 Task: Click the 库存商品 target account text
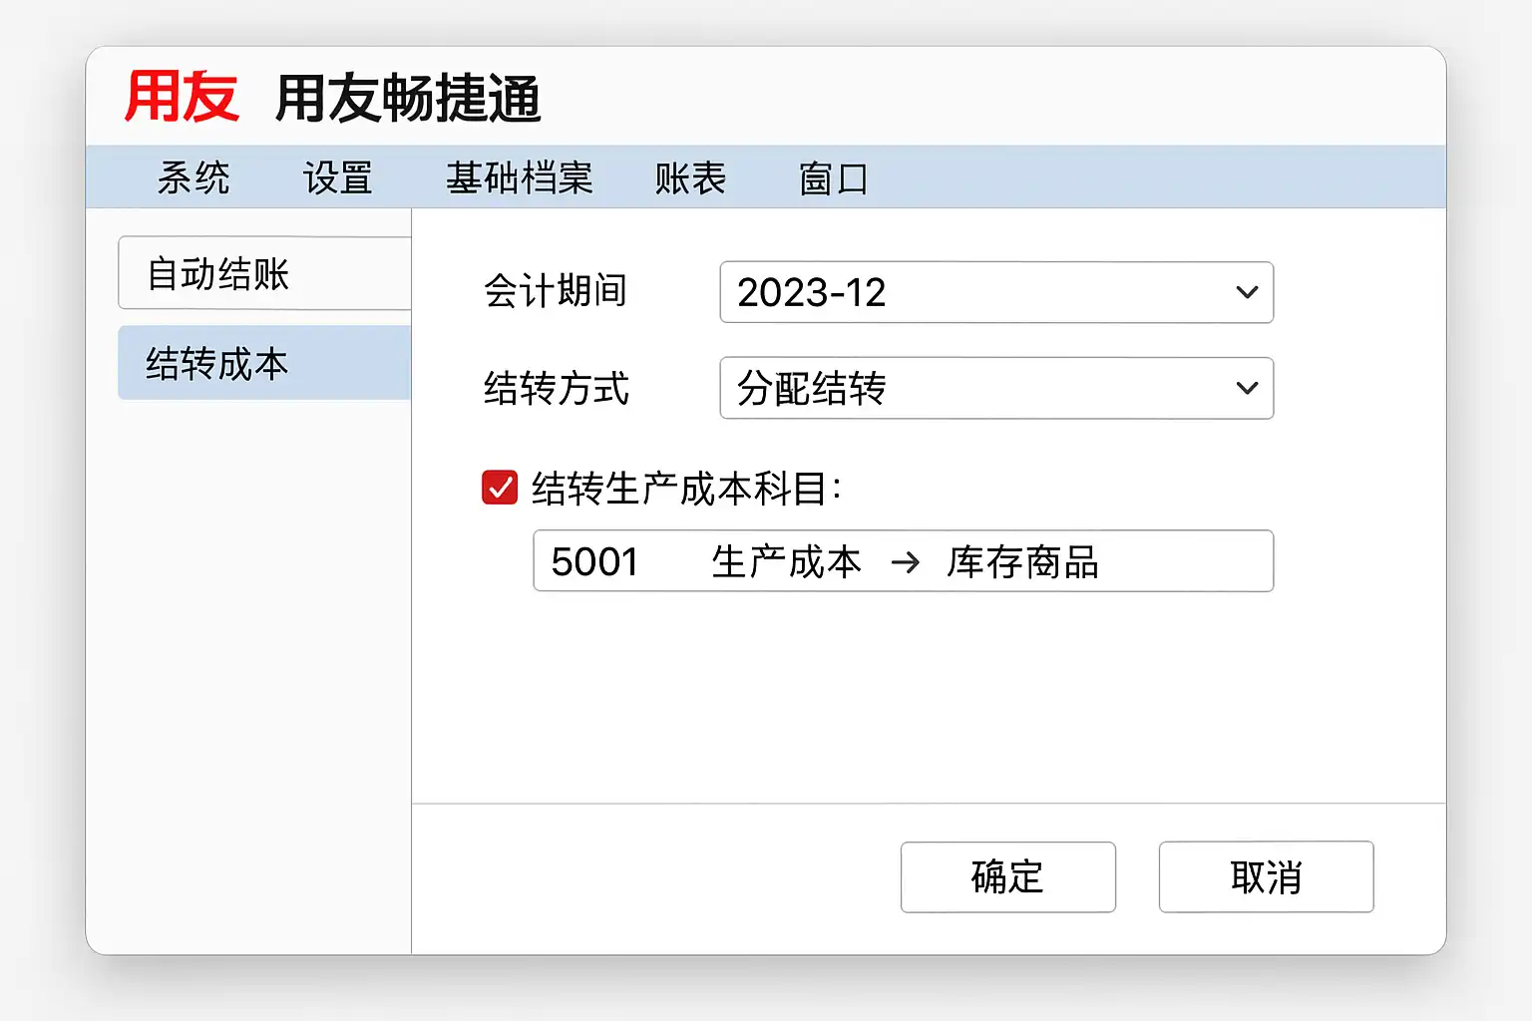point(1022,562)
